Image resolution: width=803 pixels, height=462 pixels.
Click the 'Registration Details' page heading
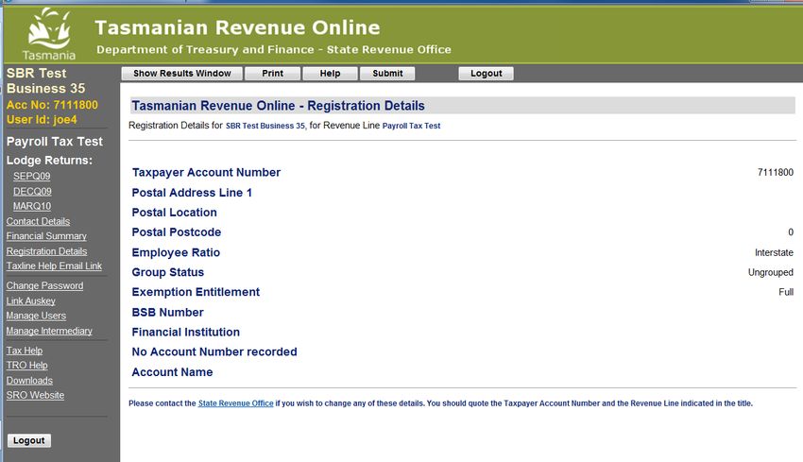[278, 106]
